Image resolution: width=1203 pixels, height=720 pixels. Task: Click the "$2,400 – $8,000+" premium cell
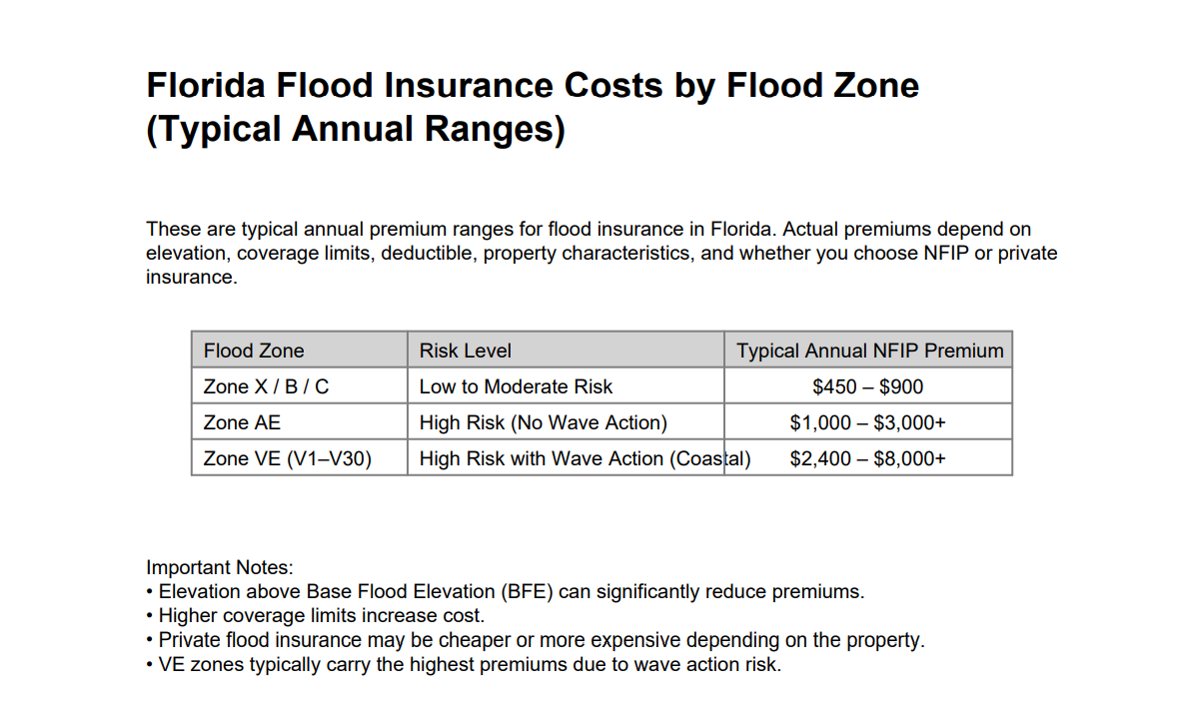(867, 458)
